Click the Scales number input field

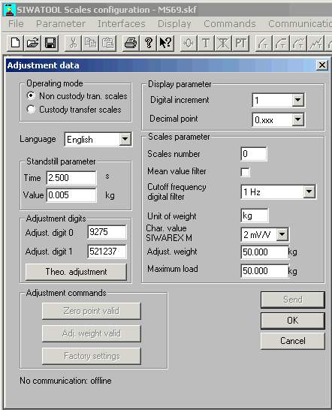[254, 154]
